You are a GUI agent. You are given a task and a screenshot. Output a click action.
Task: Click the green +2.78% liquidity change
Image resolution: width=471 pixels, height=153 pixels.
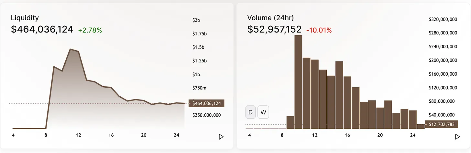(x=90, y=30)
